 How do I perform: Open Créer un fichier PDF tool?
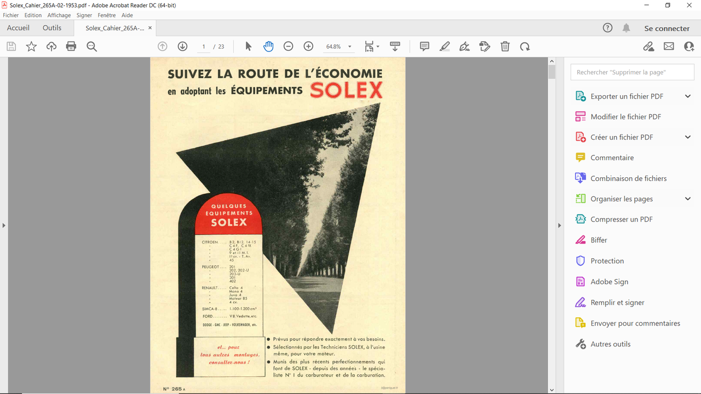tap(622, 137)
